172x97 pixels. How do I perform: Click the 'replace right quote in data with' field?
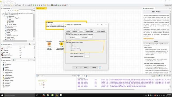87,53
